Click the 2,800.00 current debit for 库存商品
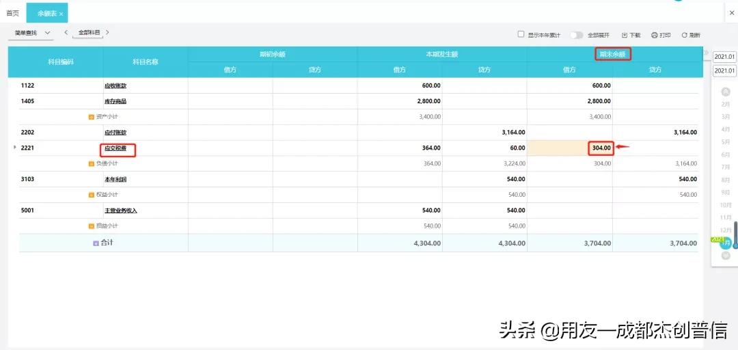738x350 pixels. coord(428,101)
